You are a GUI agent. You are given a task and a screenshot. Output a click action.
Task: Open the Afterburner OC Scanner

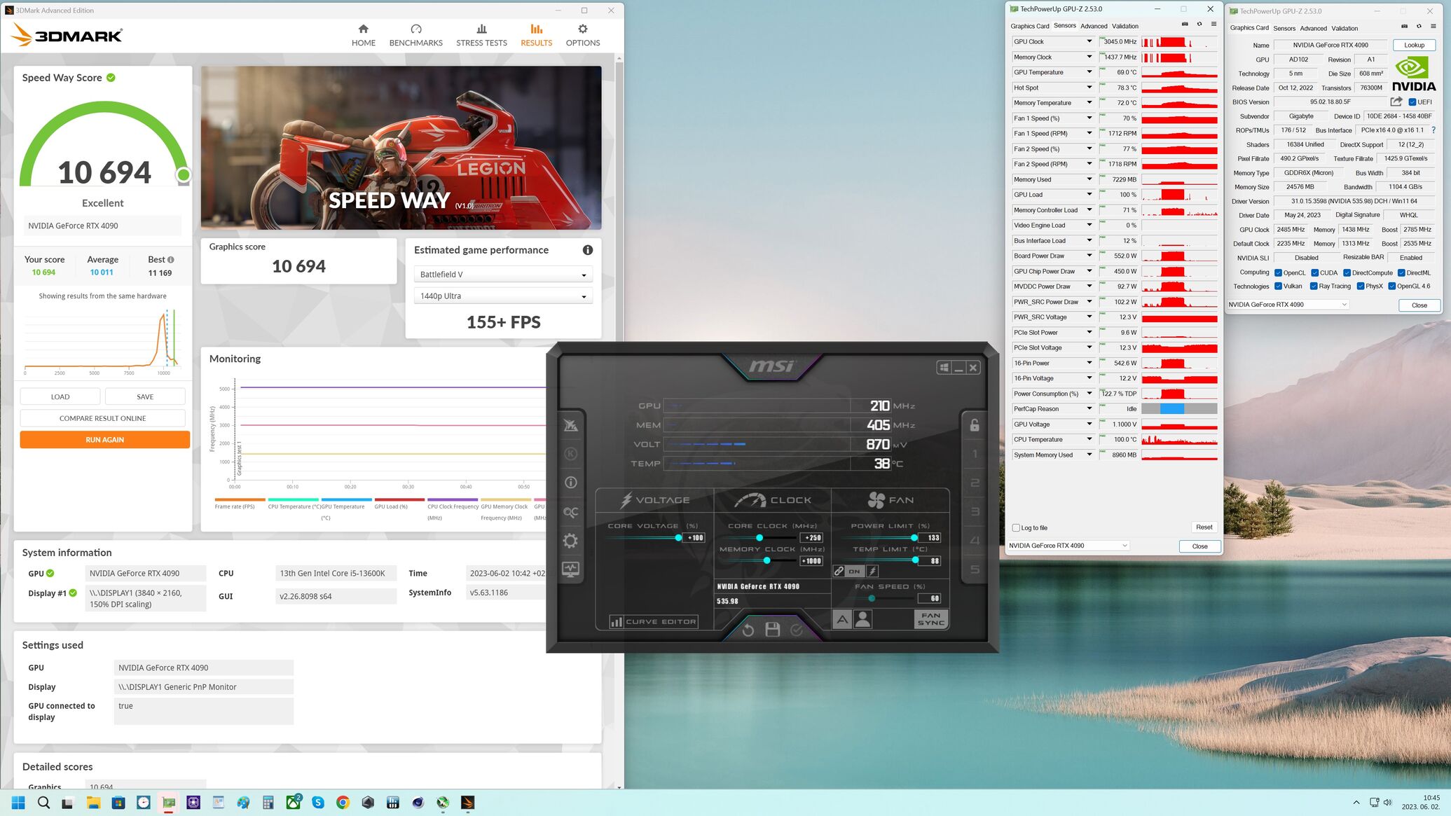pos(570,512)
